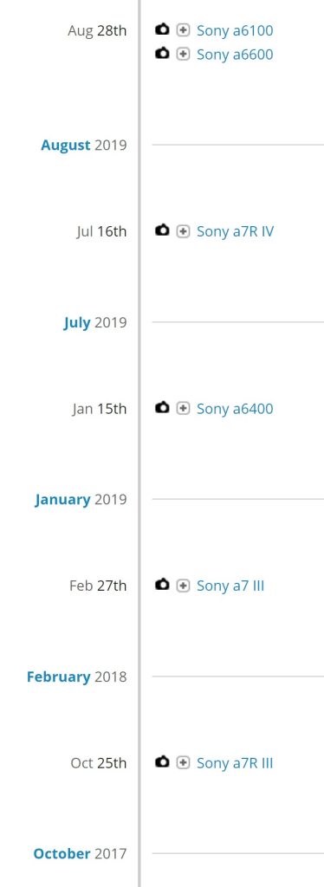Expand the plus box for Sony a7 III
The image size is (324, 887).
(x=183, y=586)
